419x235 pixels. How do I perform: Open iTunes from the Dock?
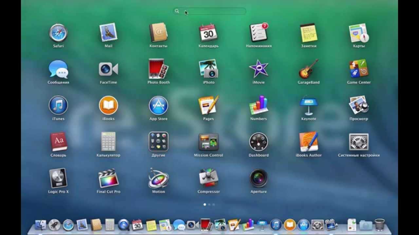tap(276, 225)
